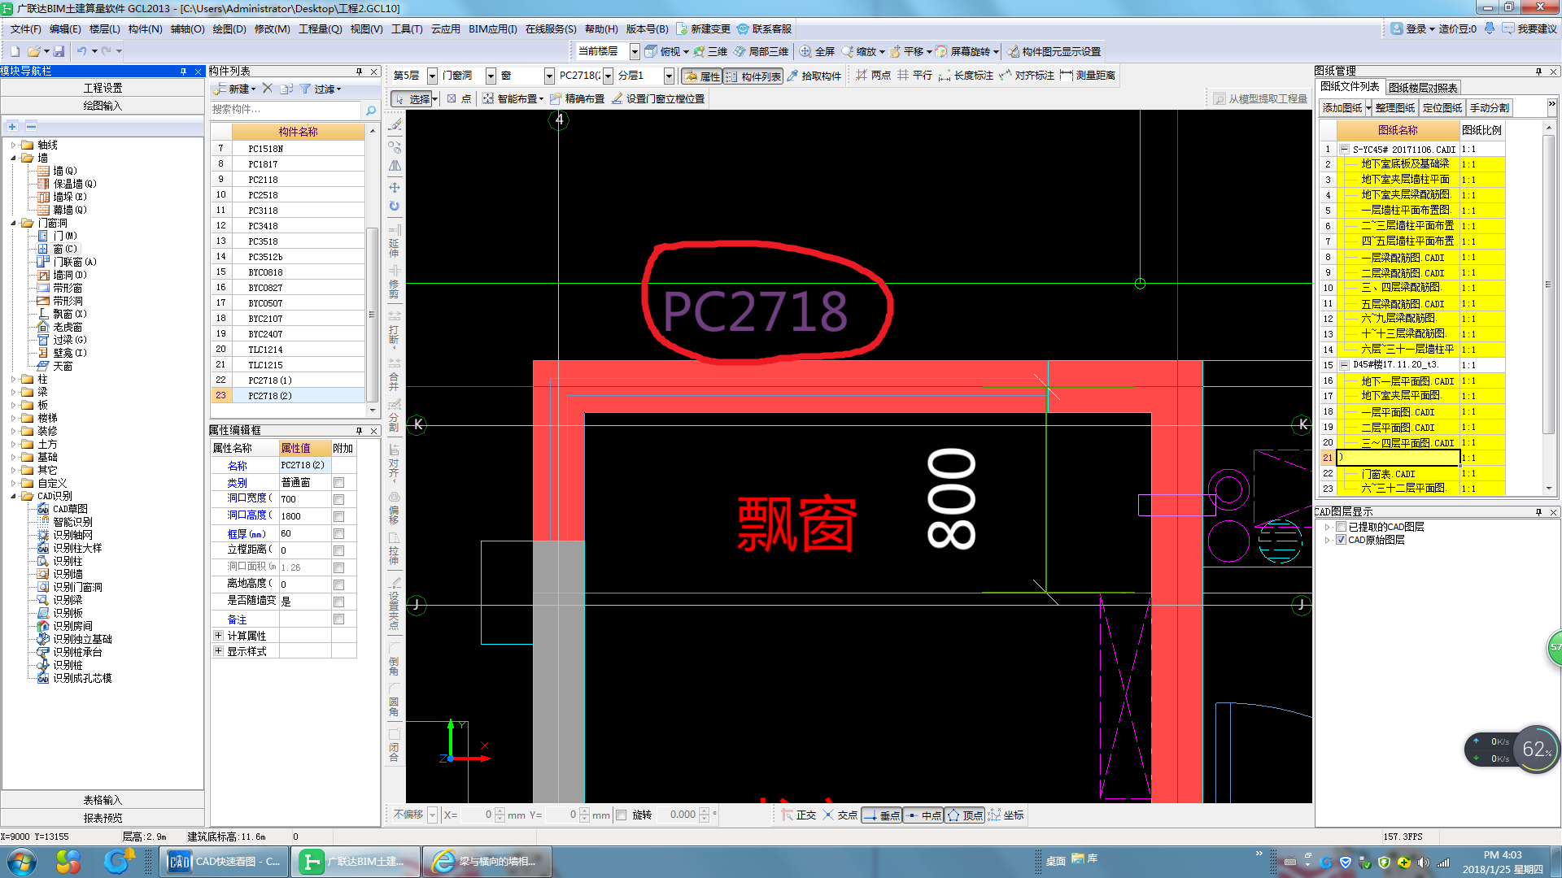Select the 两点 two-point axis tool
Image resolution: width=1562 pixels, height=878 pixels.
(x=874, y=76)
